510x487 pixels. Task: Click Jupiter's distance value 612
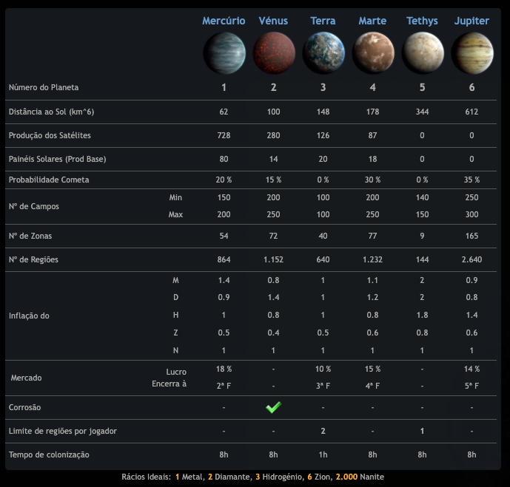tap(472, 112)
